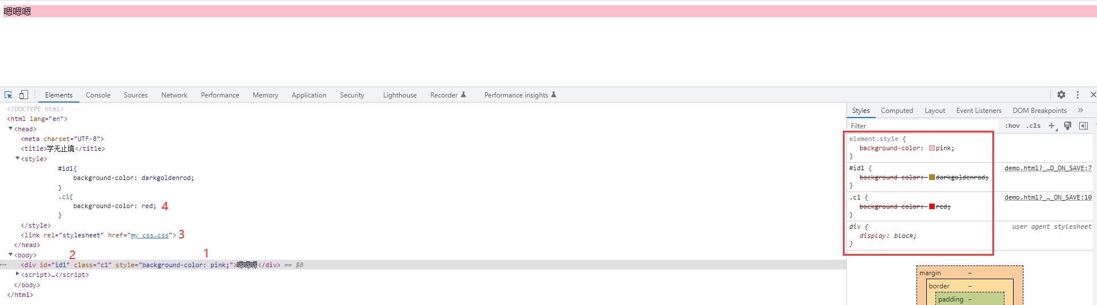Open source link demo.html line 7
This screenshot has width=1097, height=305.
tap(1048, 168)
